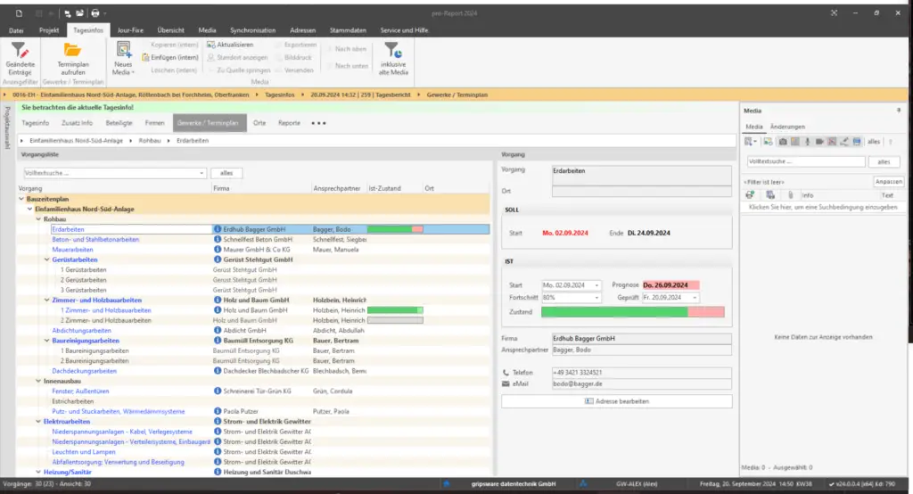
Task: Open the IST Start date dropdown
Action: pos(596,285)
